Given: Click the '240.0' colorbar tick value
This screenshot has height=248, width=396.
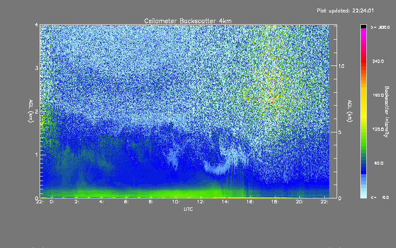Looking at the screenshot, I should 378,61.
